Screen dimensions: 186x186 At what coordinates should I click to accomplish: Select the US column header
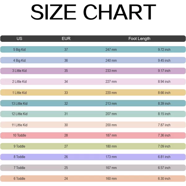(19, 39)
